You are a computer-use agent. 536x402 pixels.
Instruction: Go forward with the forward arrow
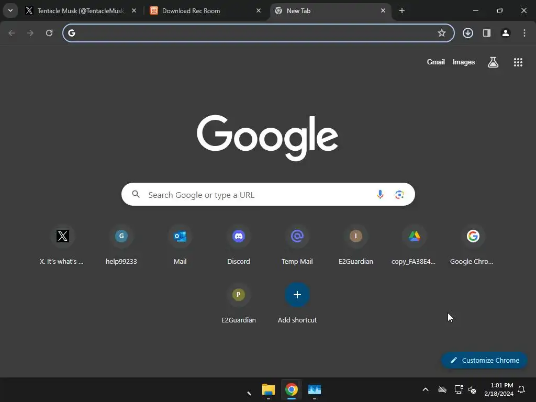tap(30, 33)
